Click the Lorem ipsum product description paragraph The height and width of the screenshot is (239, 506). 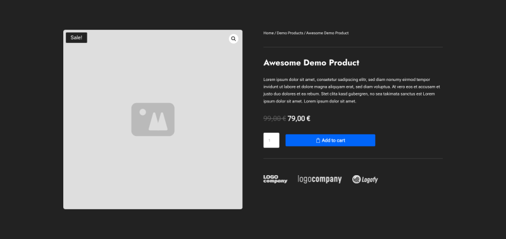tap(352, 90)
